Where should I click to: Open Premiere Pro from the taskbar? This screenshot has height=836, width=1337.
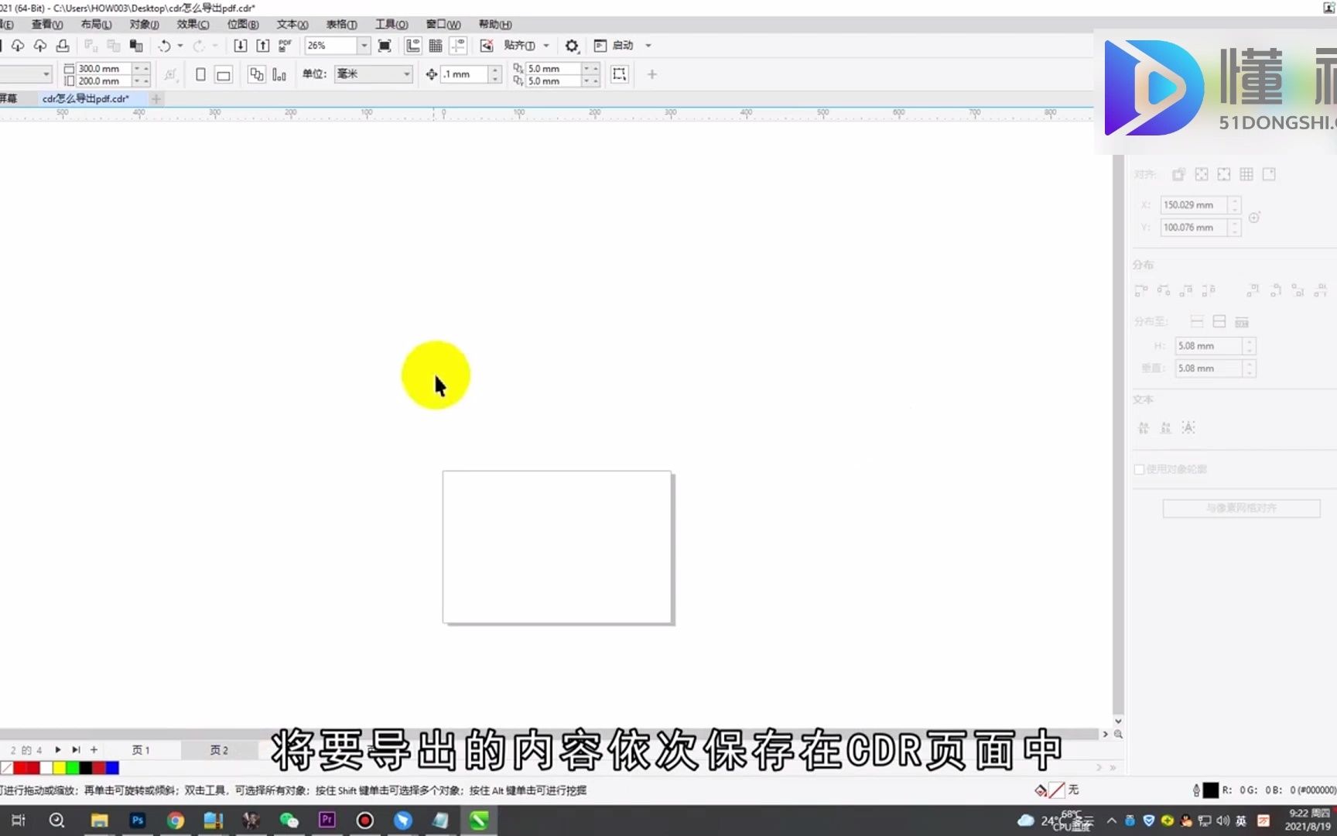[x=327, y=821]
